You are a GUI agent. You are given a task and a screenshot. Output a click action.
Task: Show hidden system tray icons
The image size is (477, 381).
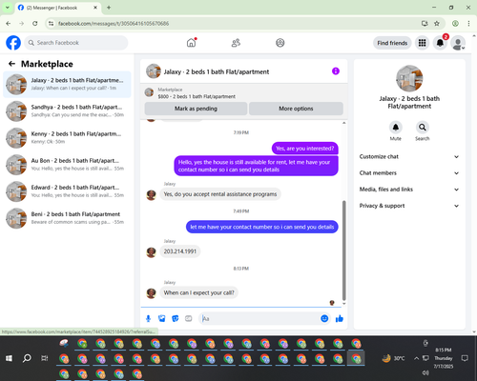[416, 358]
